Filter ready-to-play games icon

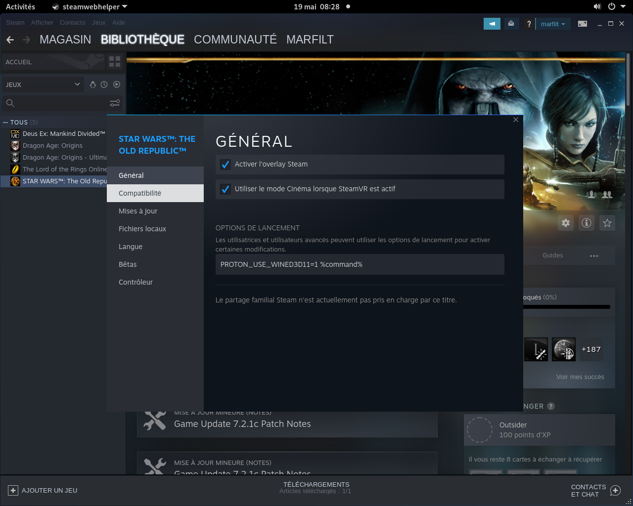point(117,84)
